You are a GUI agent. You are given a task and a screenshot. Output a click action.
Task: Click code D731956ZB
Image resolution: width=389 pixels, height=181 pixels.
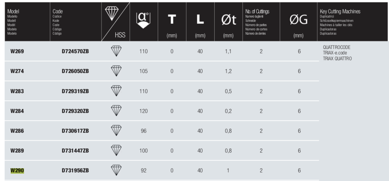75,170
